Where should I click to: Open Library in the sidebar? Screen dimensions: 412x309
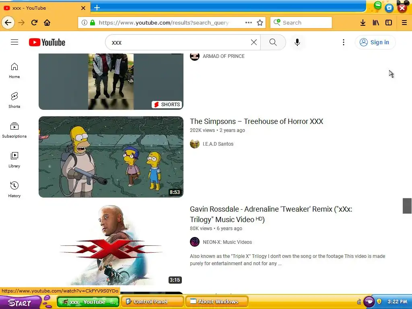pos(14,159)
